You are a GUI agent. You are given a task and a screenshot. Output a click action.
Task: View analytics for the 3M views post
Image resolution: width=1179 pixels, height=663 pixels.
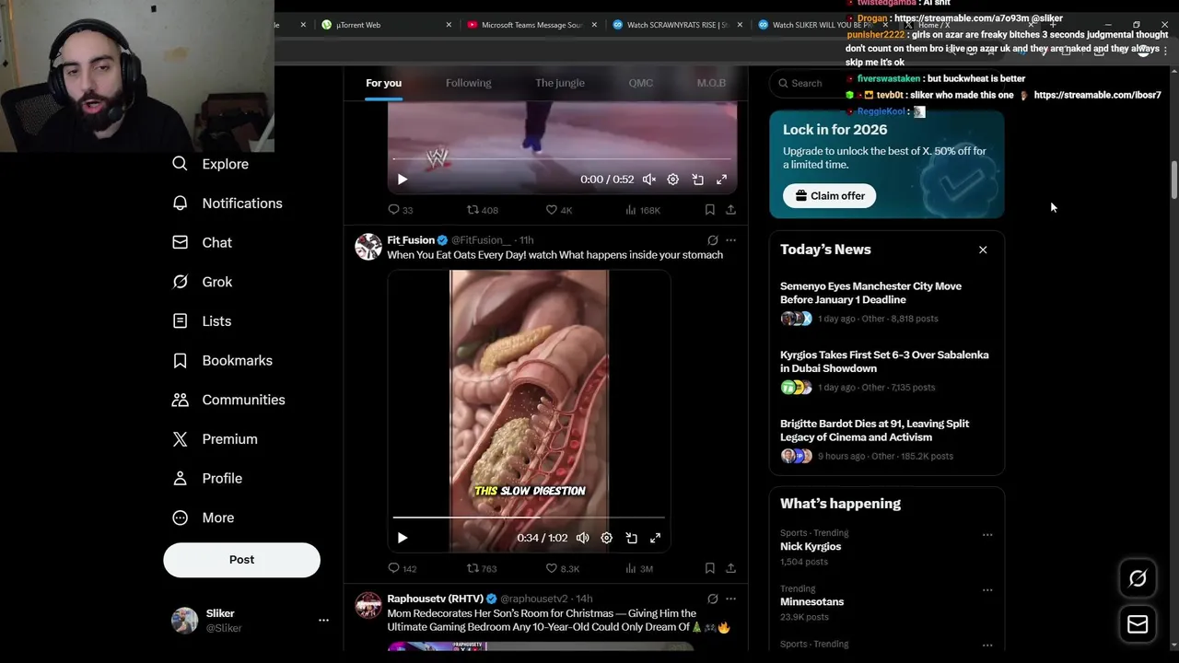[639, 568]
